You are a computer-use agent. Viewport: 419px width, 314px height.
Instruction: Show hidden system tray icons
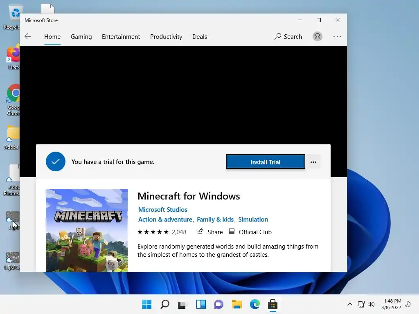349,304
